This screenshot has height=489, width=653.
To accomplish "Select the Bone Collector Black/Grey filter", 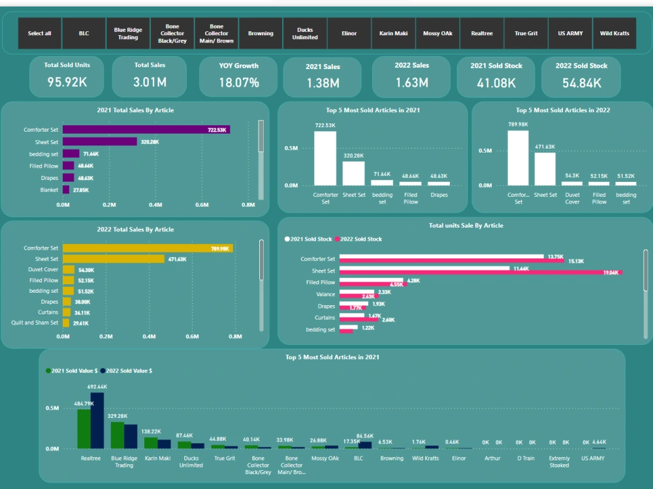I will pos(172,33).
